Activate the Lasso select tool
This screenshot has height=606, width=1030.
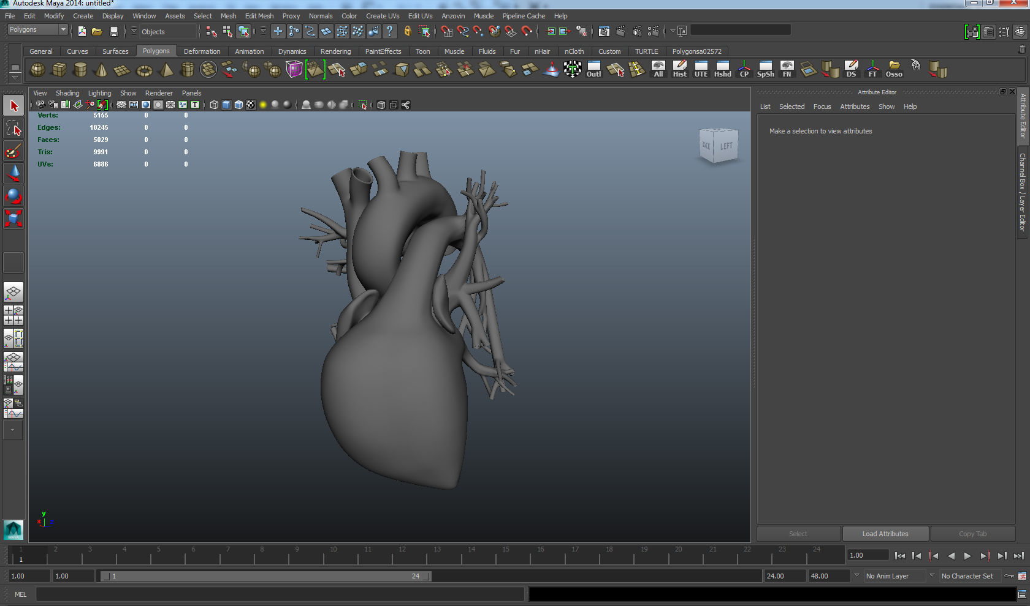click(x=13, y=129)
